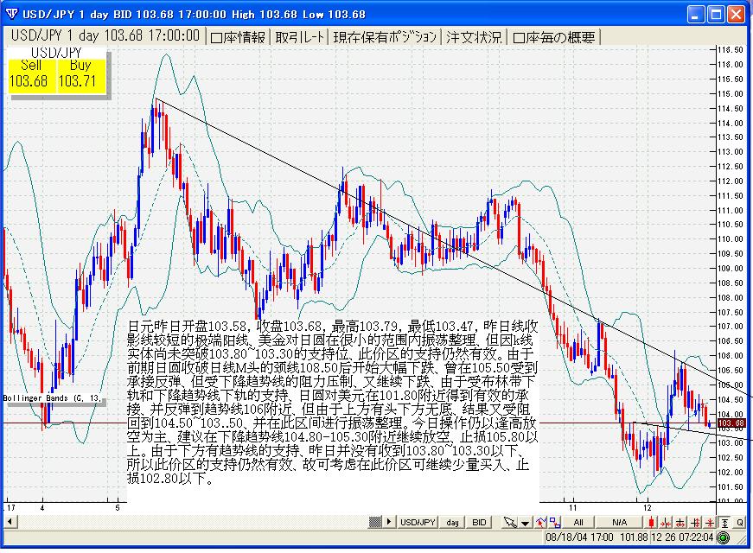Open the USD/JPY symbol selector
753x553 pixels.
pyautogui.click(x=418, y=522)
